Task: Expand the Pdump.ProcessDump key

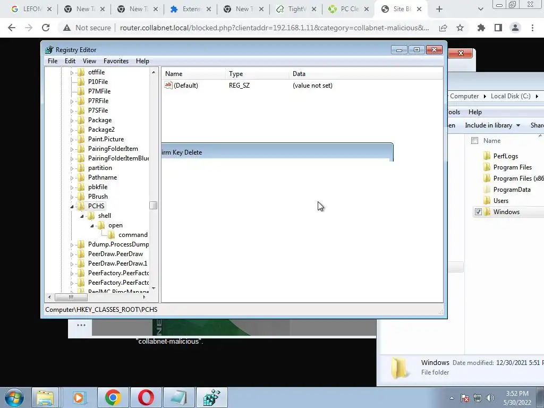Action: (x=72, y=244)
